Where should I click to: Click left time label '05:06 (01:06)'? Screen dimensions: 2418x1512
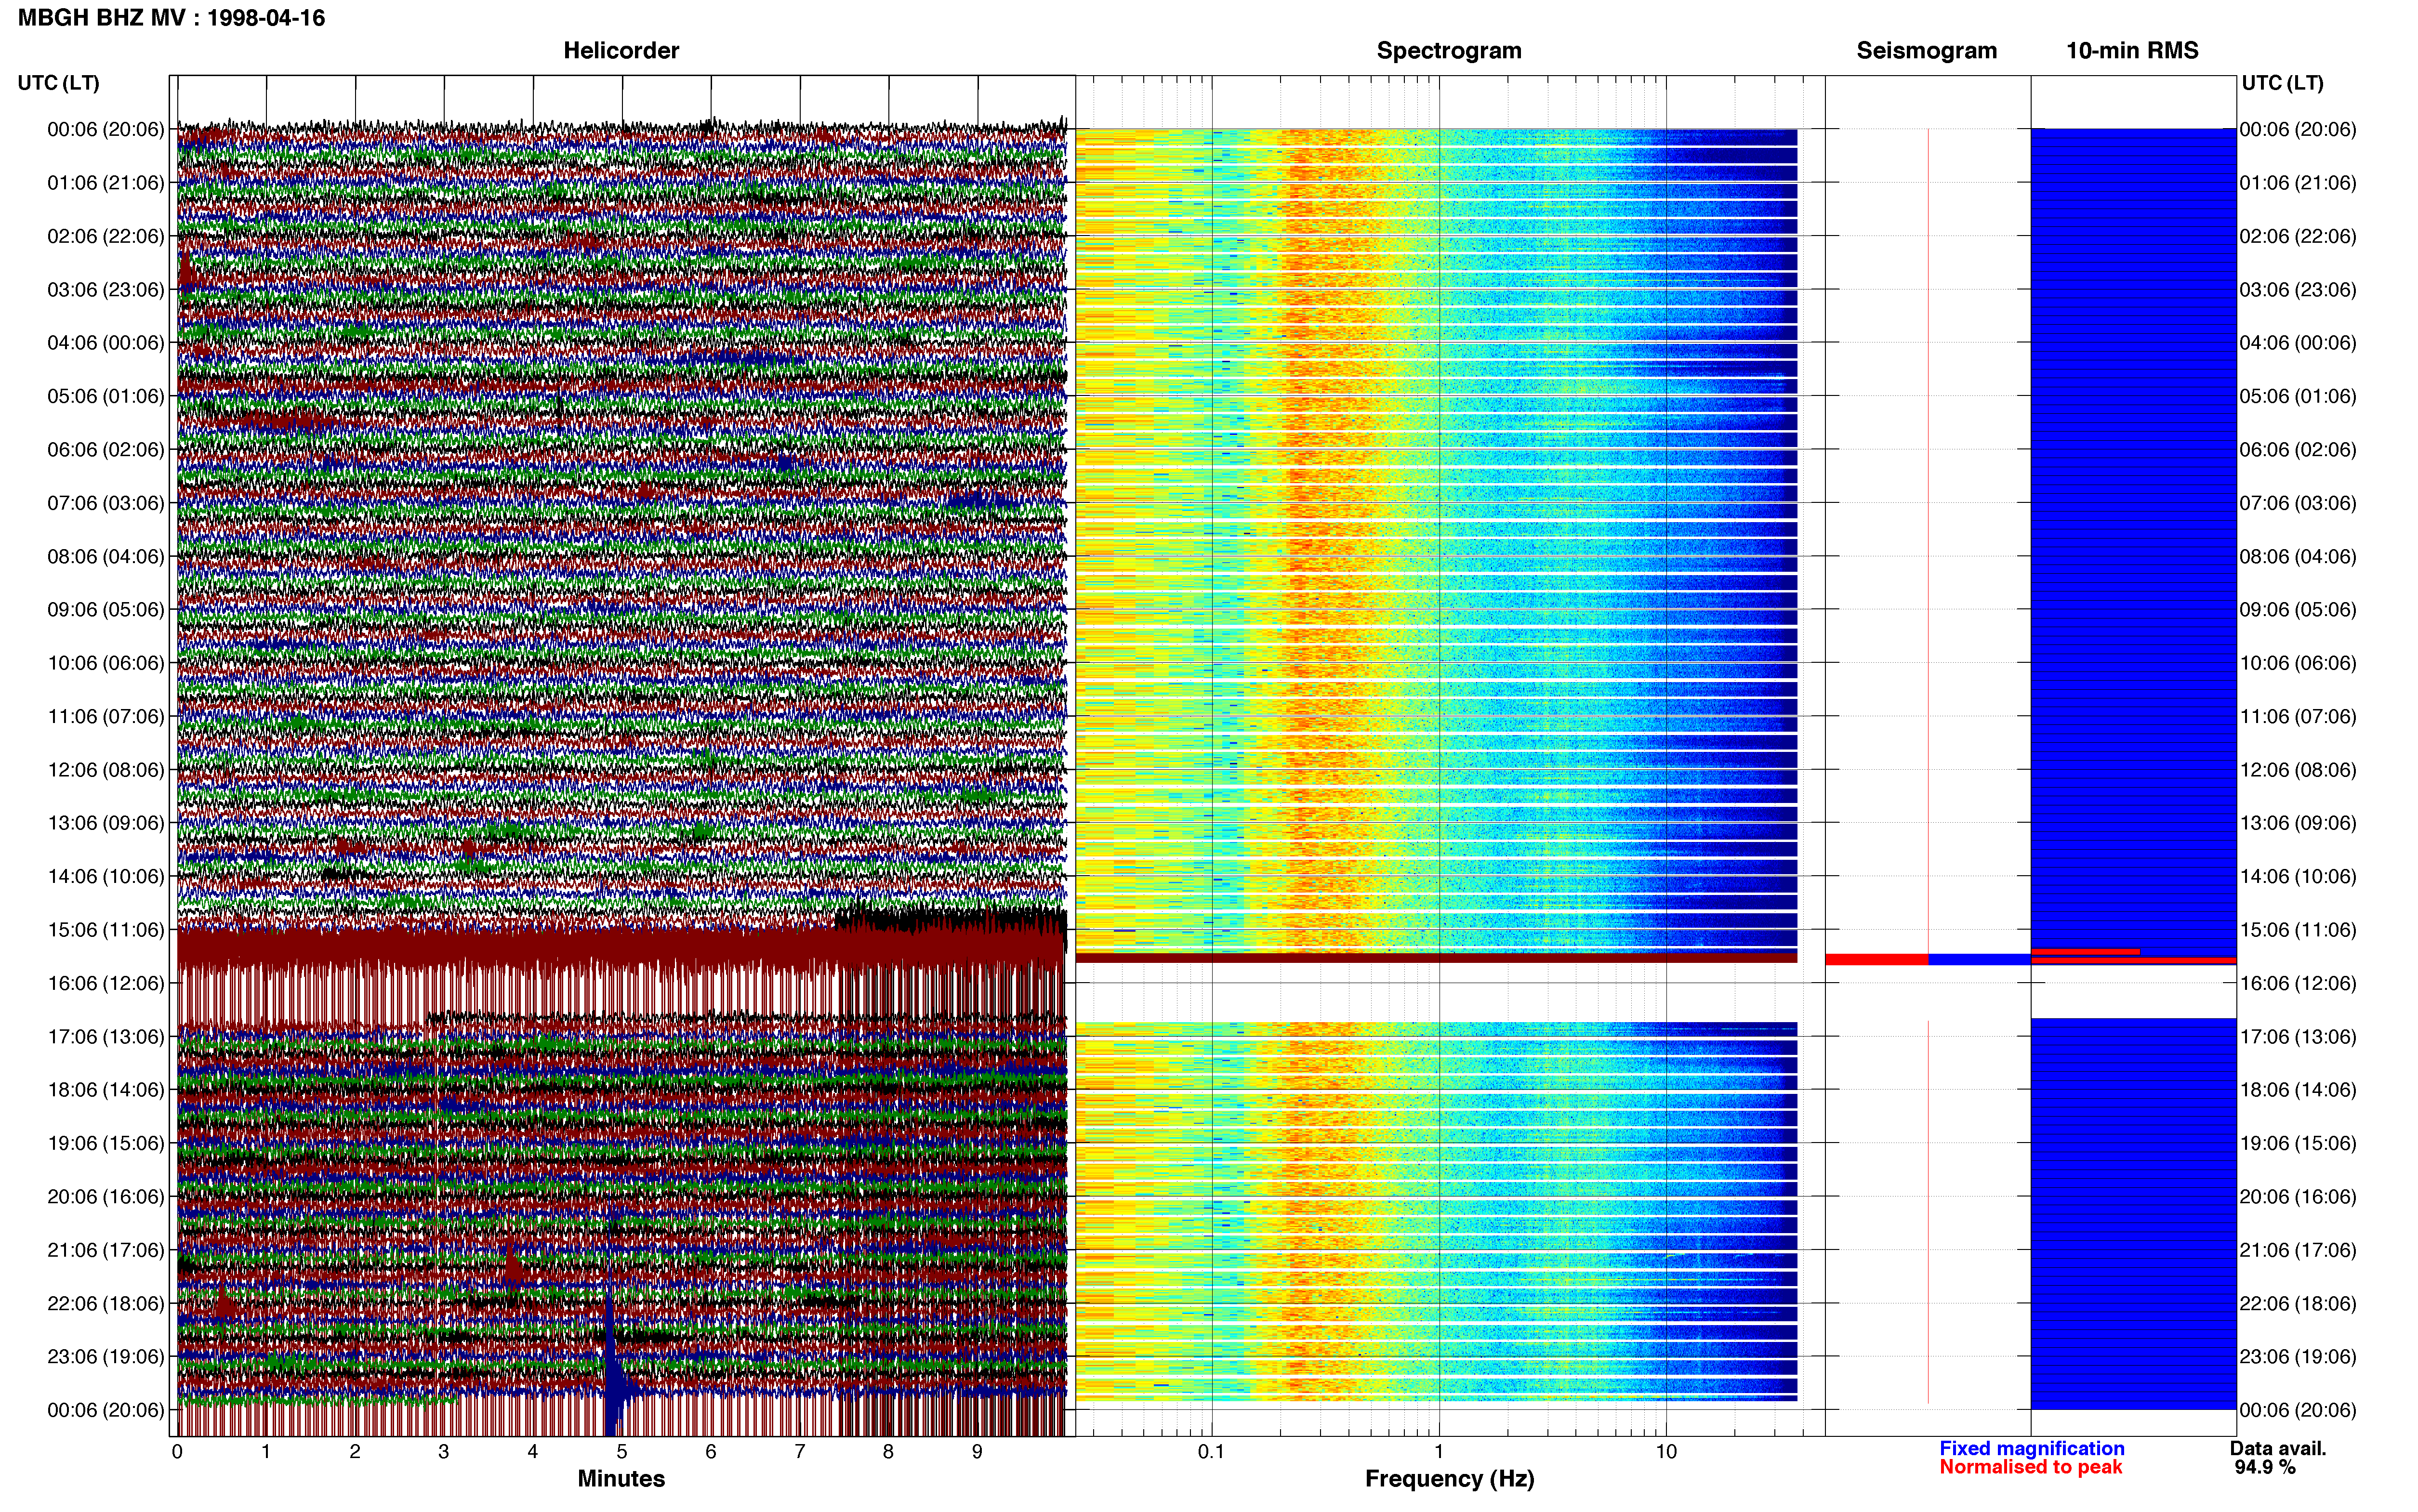(x=105, y=396)
